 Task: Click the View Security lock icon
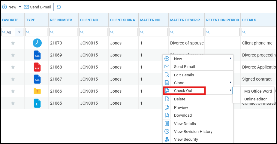(167, 139)
